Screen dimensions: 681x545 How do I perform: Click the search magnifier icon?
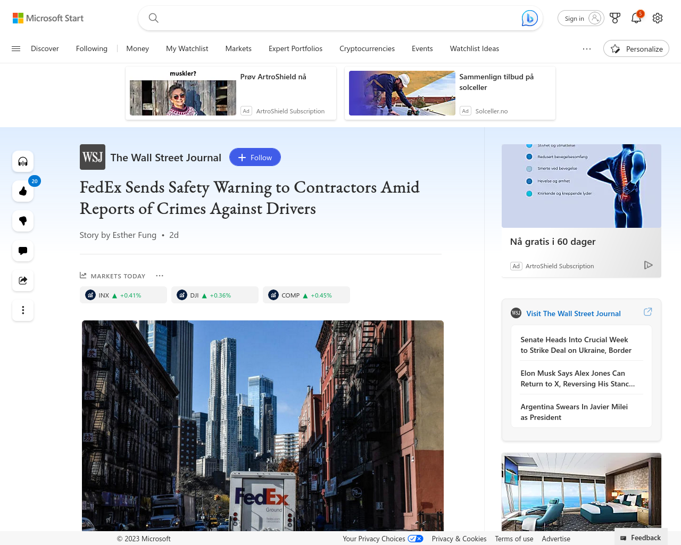click(x=153, y=18)
